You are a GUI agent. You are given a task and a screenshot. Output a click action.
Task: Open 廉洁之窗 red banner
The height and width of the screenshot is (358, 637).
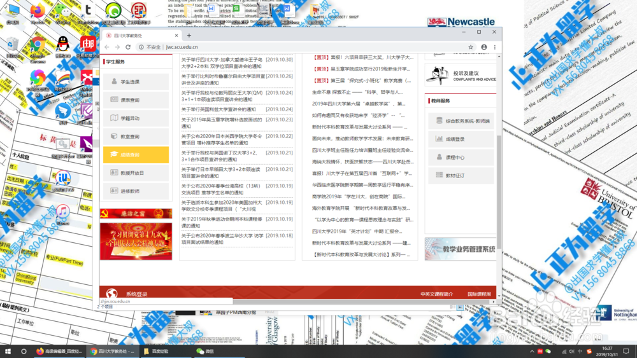136,213
